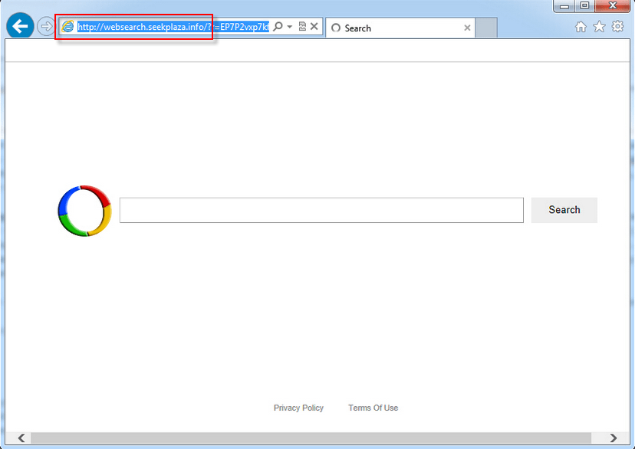The height and width of the screenshot is (449, 635).
Task: Open the Terms Of Use link
Action: [373, 408]
